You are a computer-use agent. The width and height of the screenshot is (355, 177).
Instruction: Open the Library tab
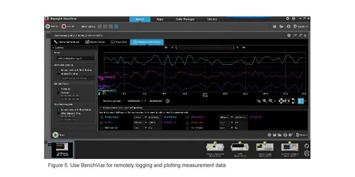pos(212,19)
